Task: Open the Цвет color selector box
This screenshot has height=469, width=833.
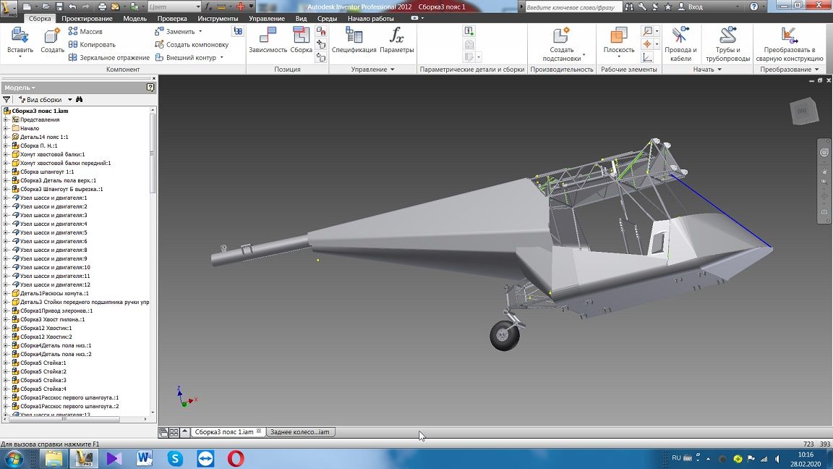Action: [174, 7]
